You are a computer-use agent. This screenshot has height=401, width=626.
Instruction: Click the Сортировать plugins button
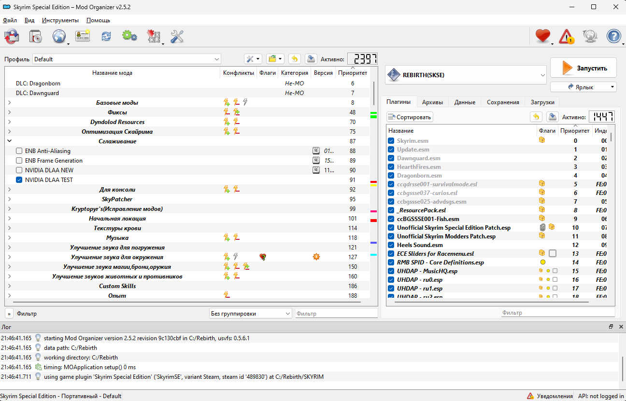pyautogui.click(x=410, y=117)
